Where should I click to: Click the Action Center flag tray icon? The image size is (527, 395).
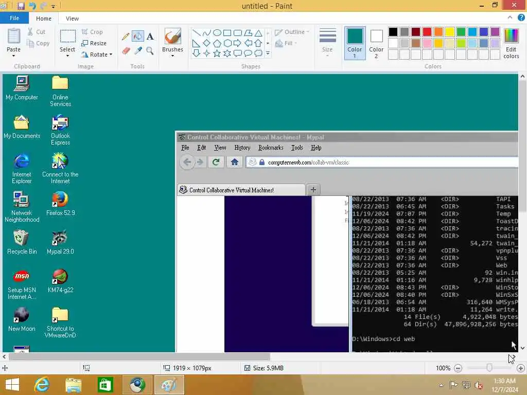tap(453, 385)
